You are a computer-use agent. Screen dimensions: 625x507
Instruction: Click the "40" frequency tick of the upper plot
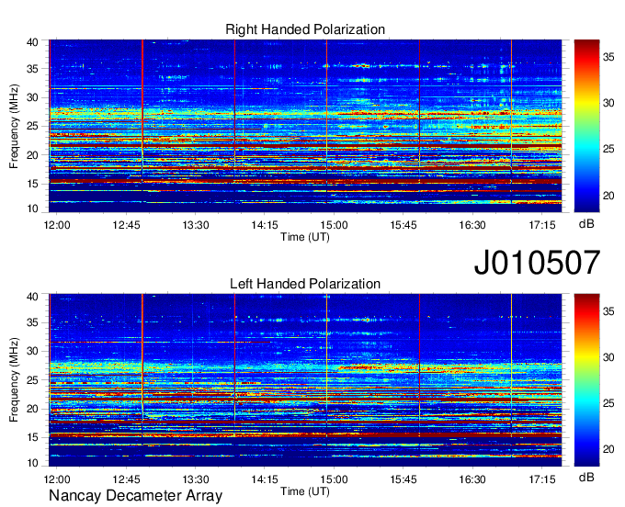32,42
